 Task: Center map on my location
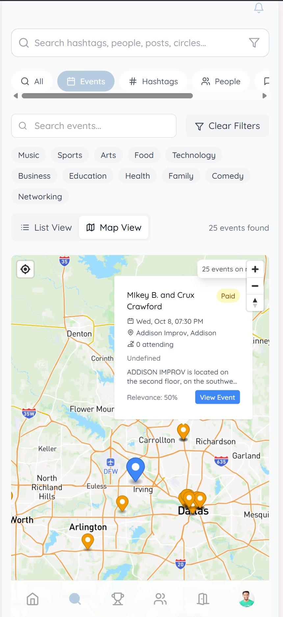[x=25, y=269]
